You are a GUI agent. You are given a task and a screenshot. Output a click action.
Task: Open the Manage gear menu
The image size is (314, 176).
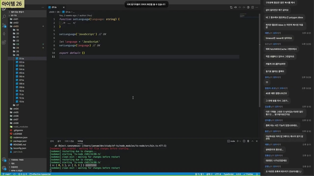point(4,168)
